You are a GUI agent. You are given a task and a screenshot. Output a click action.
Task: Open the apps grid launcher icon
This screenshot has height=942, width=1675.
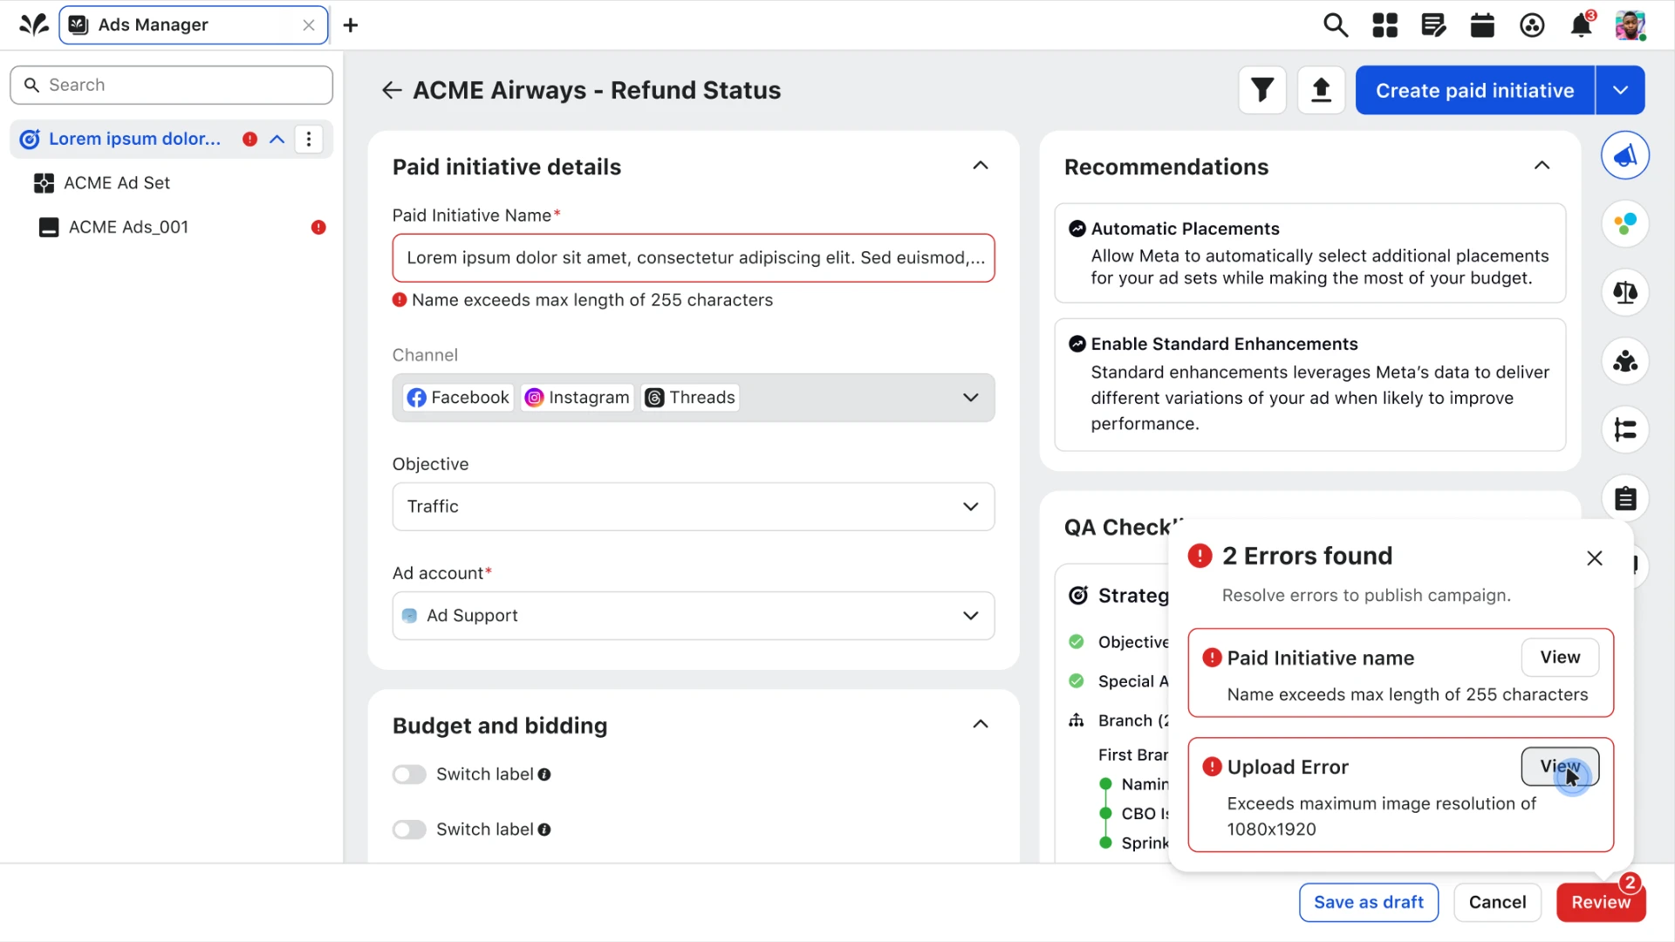point(1384,25)
